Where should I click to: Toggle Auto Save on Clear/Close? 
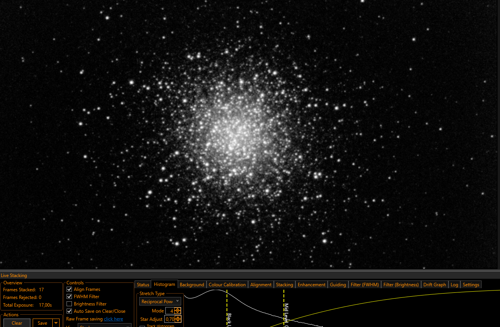coord(69,311)
